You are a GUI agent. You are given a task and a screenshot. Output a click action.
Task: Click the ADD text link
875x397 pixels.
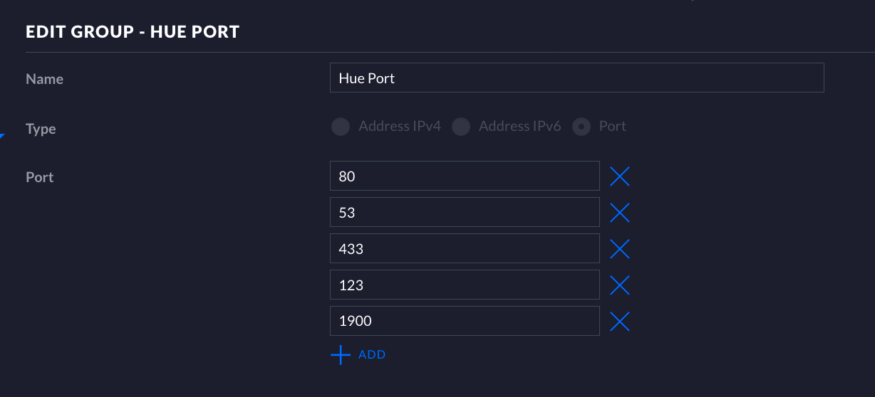pyautogui.click(x=372, y=354)
